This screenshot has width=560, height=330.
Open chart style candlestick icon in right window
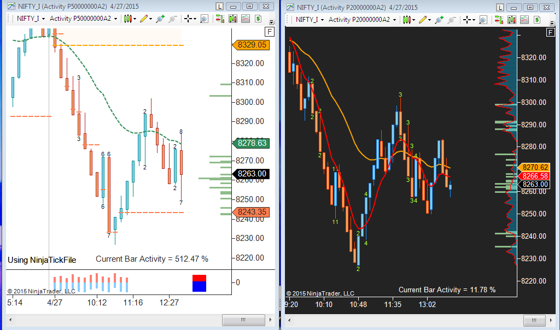click(x=407, y=20)
